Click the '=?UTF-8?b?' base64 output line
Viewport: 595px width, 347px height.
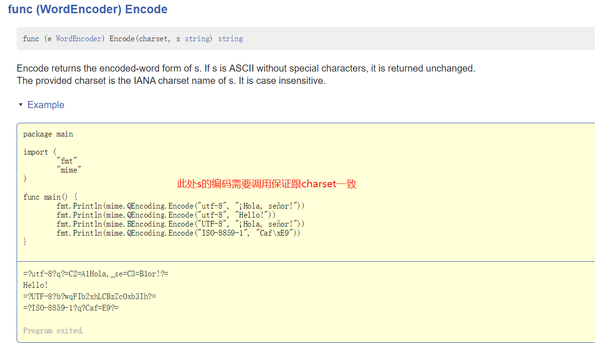pyautogui.click(x=90, y=297)
